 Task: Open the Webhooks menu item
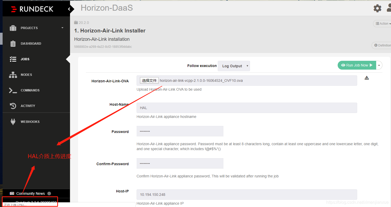point(30,122)
